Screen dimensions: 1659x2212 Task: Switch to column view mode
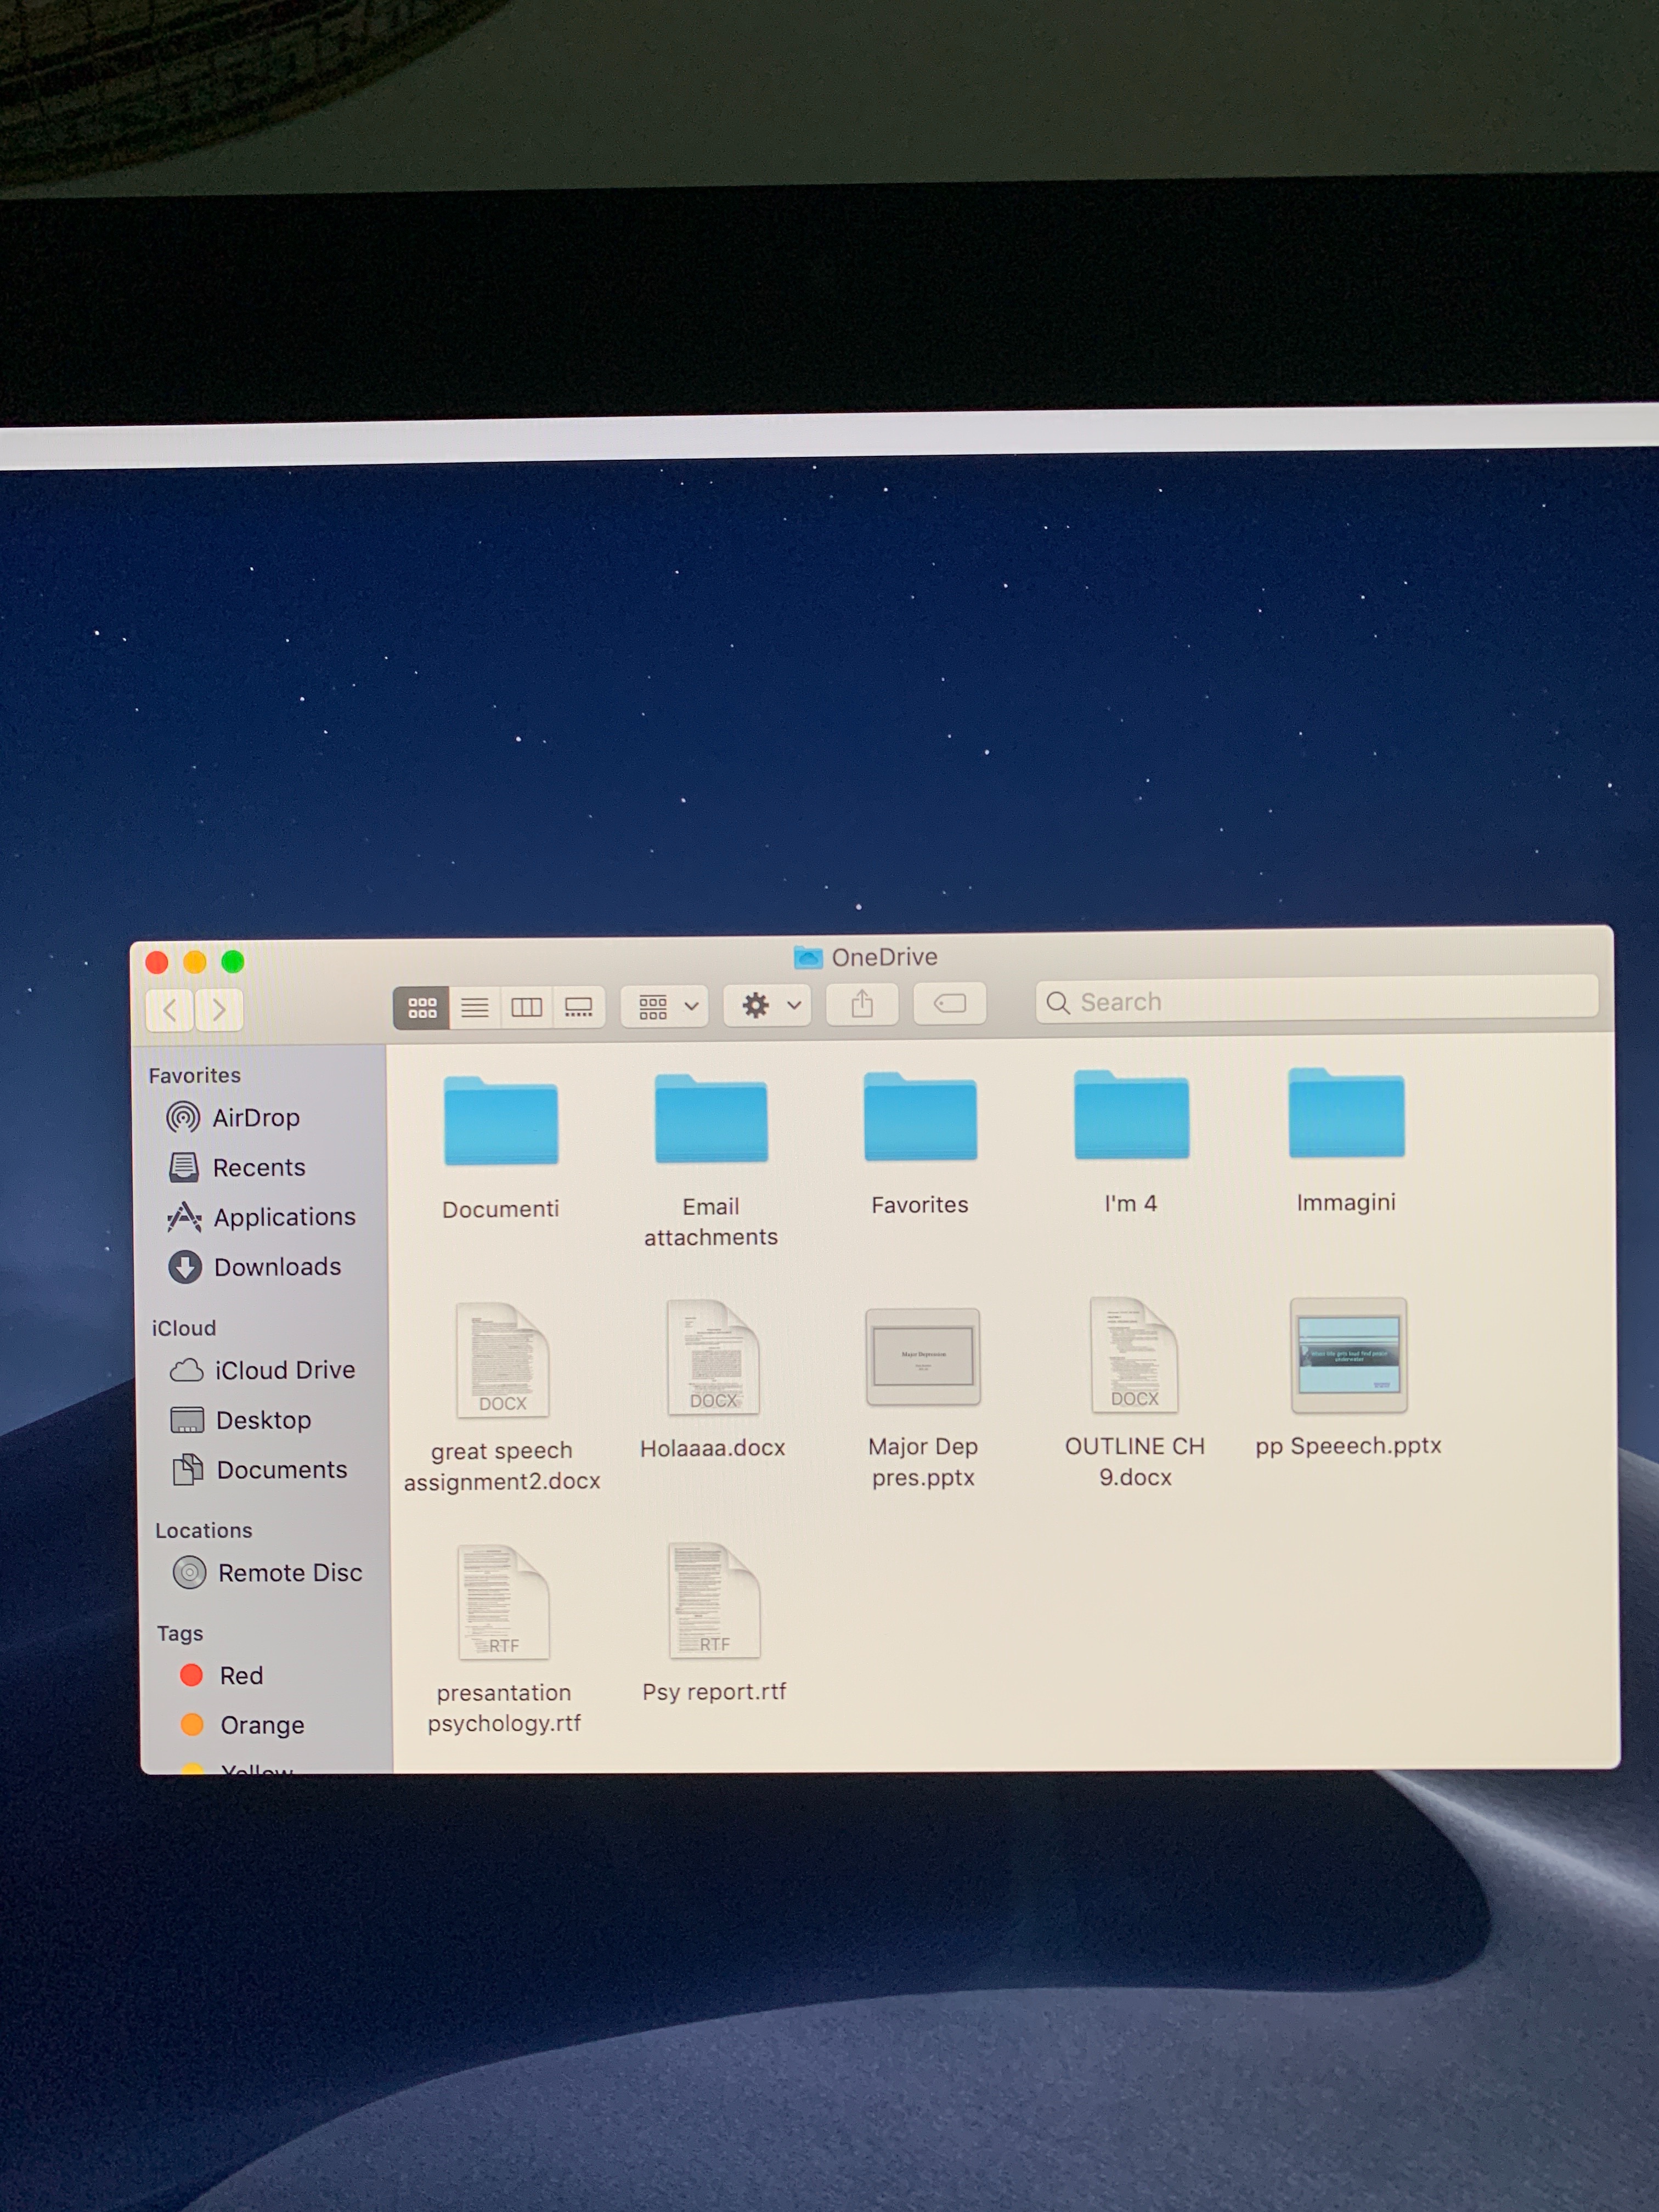526,1007
